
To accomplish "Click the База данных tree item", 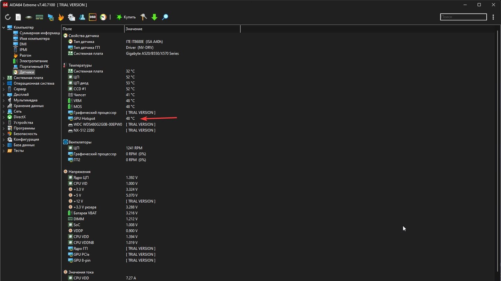I will pyautogui.click(x=21, y=145).
